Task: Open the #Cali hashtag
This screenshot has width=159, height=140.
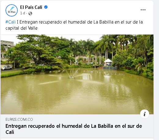Action: pos(10,22)
